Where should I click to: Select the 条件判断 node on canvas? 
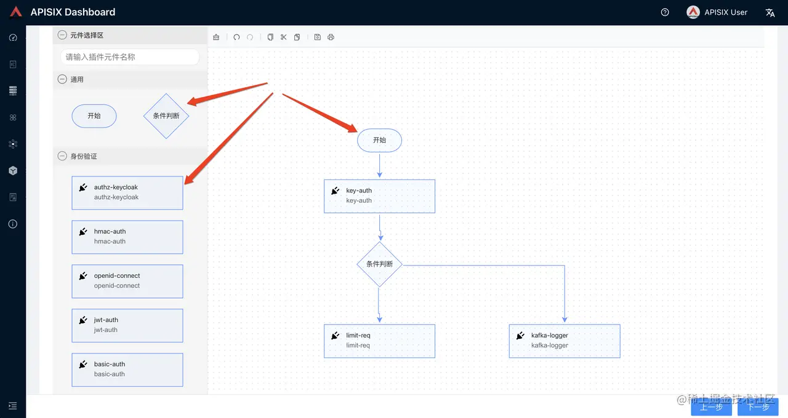380,264
